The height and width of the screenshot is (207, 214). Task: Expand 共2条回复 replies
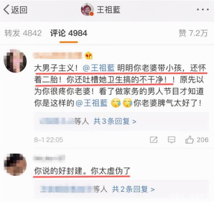(x=133, y=189)
